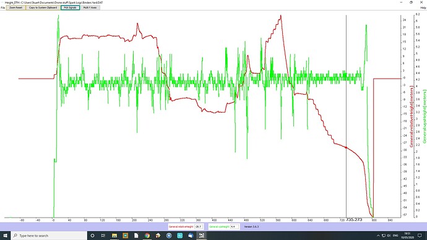Click Copy to System Clipboard button
This screenshot has height=240, width=427.
point(43,7)
